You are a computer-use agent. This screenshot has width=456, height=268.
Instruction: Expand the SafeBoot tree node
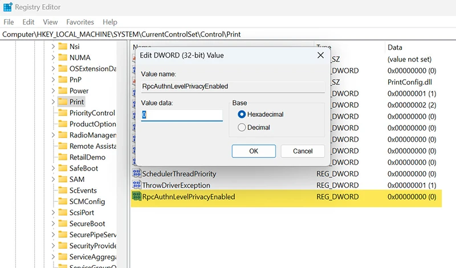click(53, 168)
